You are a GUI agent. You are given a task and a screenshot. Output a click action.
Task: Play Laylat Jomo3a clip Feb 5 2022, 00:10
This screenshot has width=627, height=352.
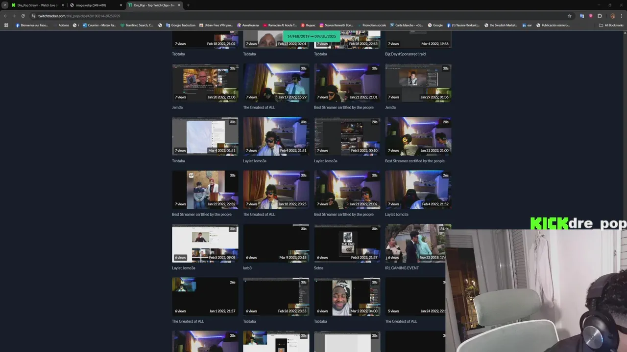point(347,136)
